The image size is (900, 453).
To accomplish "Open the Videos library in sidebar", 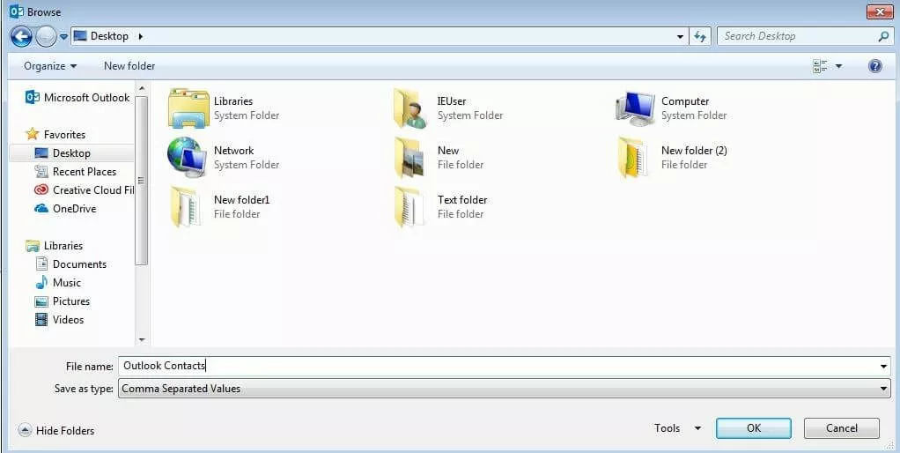I will pyautogui.click(x=59, y=320).
